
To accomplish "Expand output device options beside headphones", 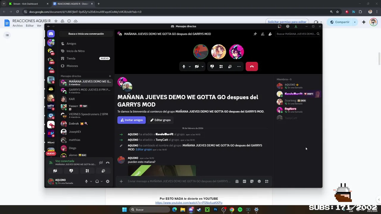I will coord(102,181).
